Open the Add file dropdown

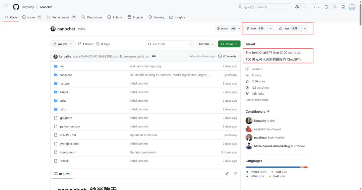click(206, 44)
